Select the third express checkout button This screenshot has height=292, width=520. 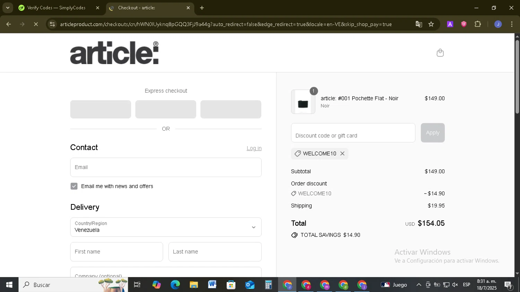(x=231, y=109)
